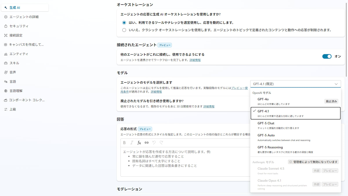Click the disabled Claude Sonnet 4.5 option
Image resolution: width=348 pixels, height=196 pixels.
pos(296,171)
